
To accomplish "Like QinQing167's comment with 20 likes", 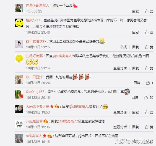I will pyautogui.click(x=149, y=98).
